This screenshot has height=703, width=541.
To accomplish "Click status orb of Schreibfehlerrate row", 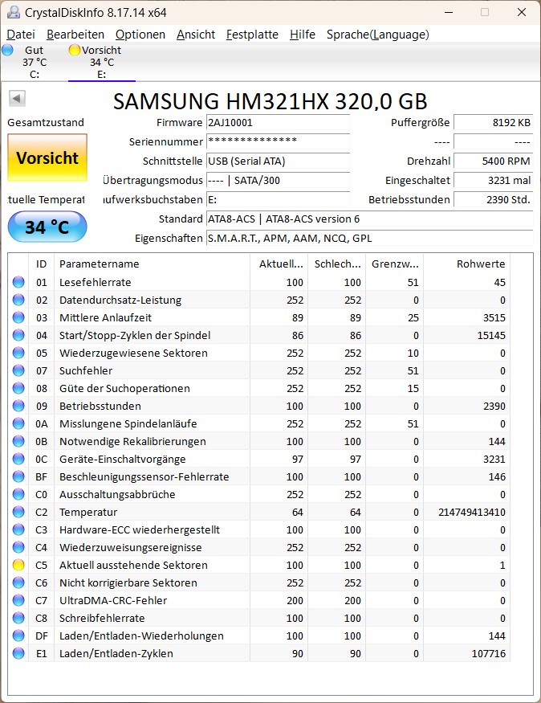I will 18,619.
